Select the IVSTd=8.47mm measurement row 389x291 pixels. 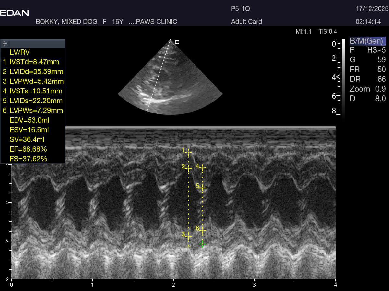(x=34, y=62)
